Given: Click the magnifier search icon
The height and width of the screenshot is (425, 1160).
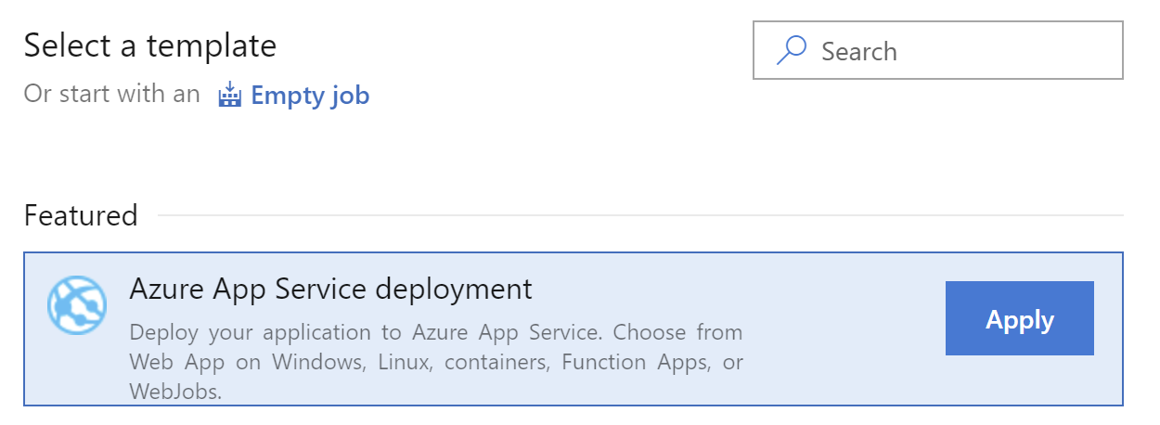Looking at the screenshot, I should click(x=791, y=50).
